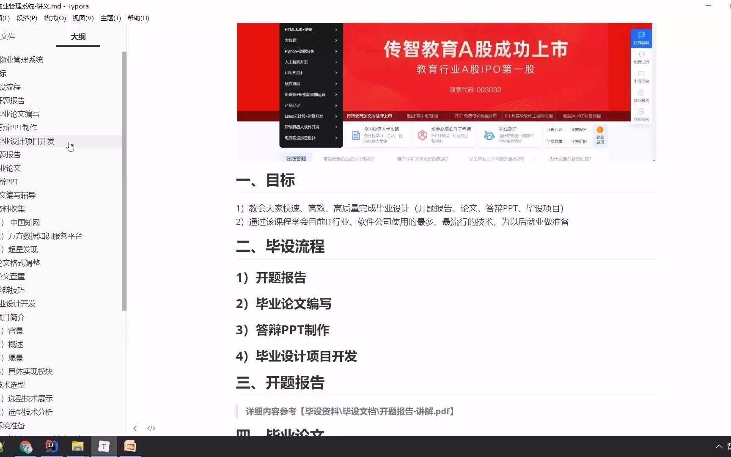Toggle source code mode with the </> icon
Viewport: 731px width, 457px height.
[x=151, y=428]
